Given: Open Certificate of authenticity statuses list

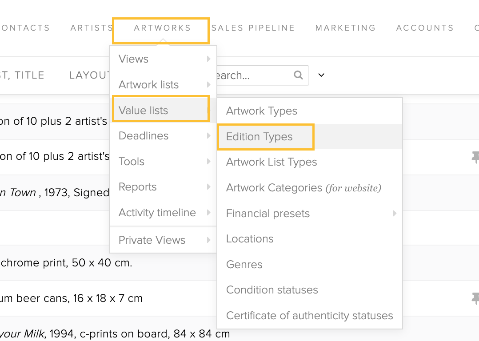Looking at the screenshot, I should click(310, 315).
